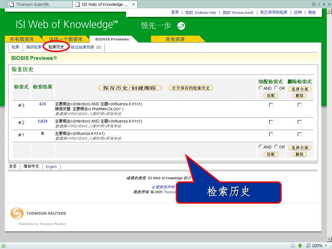Select the bottom OR radio button
The height and width of the screenshot is (249, 332).
pos(276,146)
